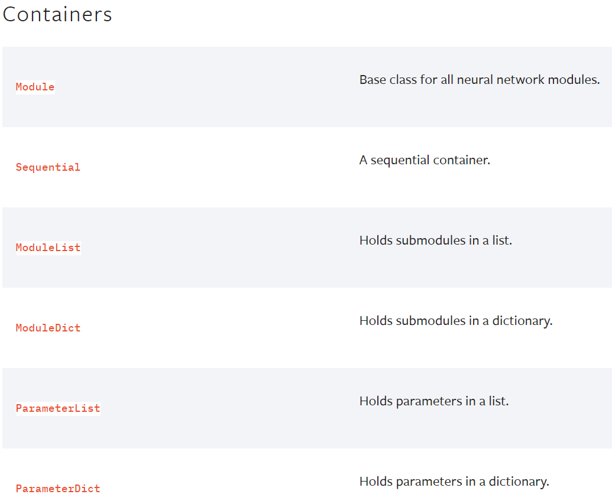The width and height of the screenshot is (612, 504).
Task: Follow the ModuleDict link
Action: [48, 328]
